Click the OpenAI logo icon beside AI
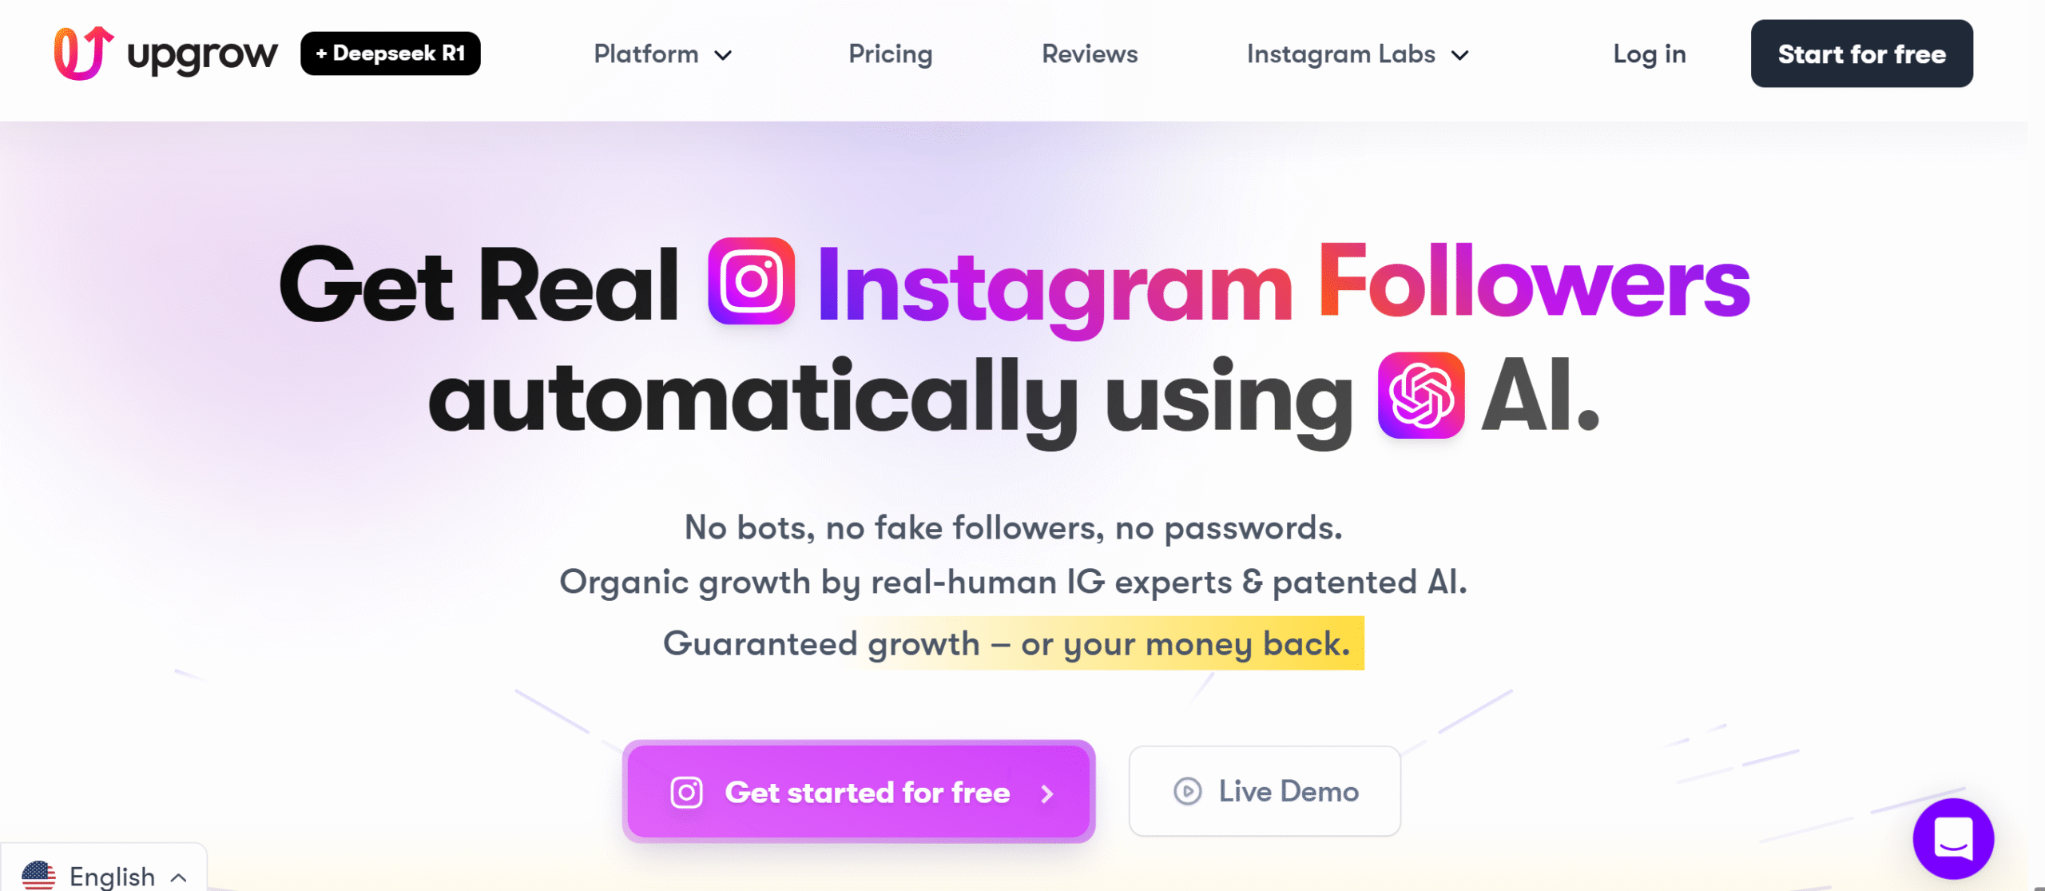The image size is (2045, 891). (x=1421, y=395)
